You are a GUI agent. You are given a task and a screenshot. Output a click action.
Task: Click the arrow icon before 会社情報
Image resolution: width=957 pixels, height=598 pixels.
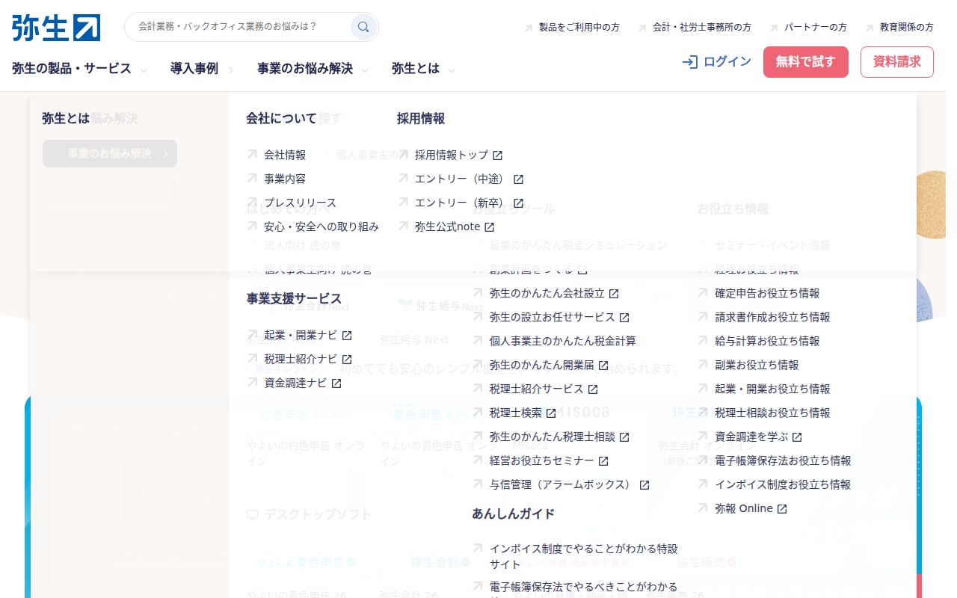coord(253,155)
